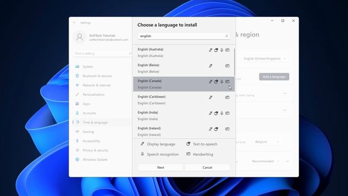Click handwriting icon for English (Caribbean)
Screen dimensions: 348x196
[x=227, y=97]
